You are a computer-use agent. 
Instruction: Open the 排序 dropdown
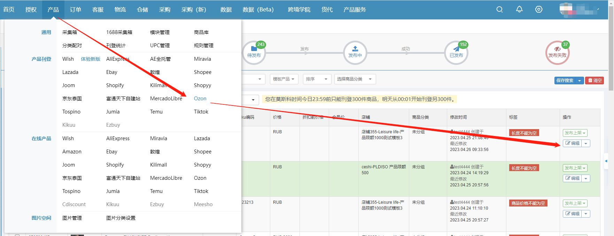pos(317,79)
